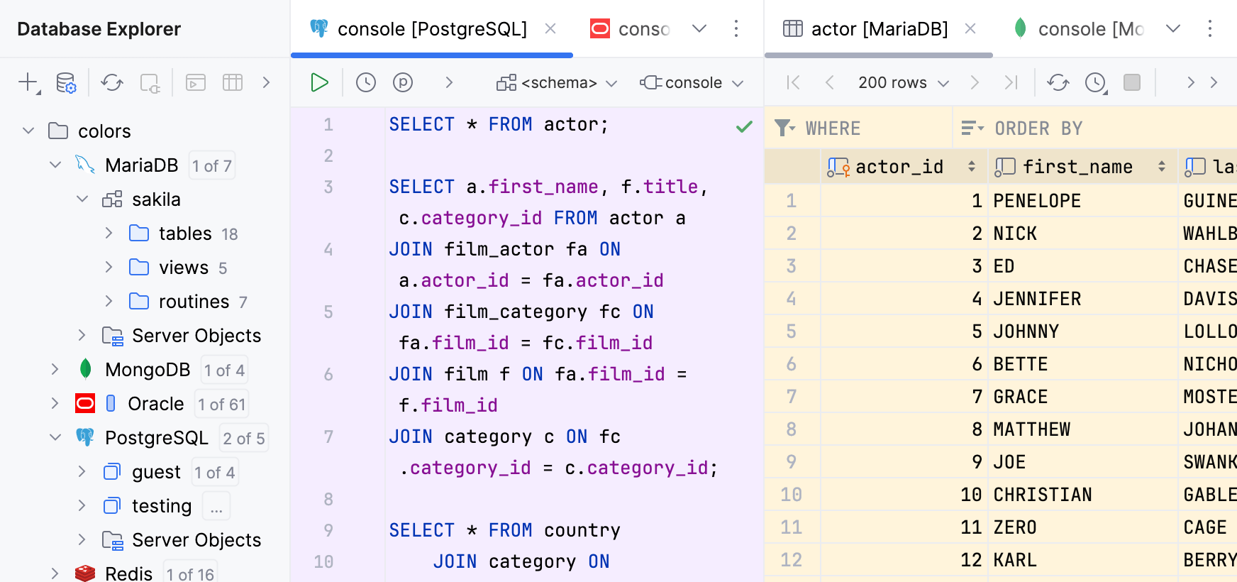Switch to the console [PostgreSQL] tab

tap(431, 29)
